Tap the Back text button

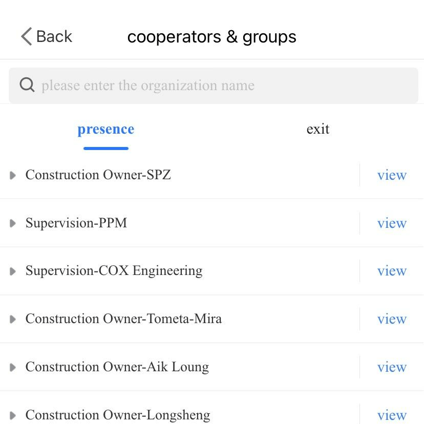[x=54, y=37]
